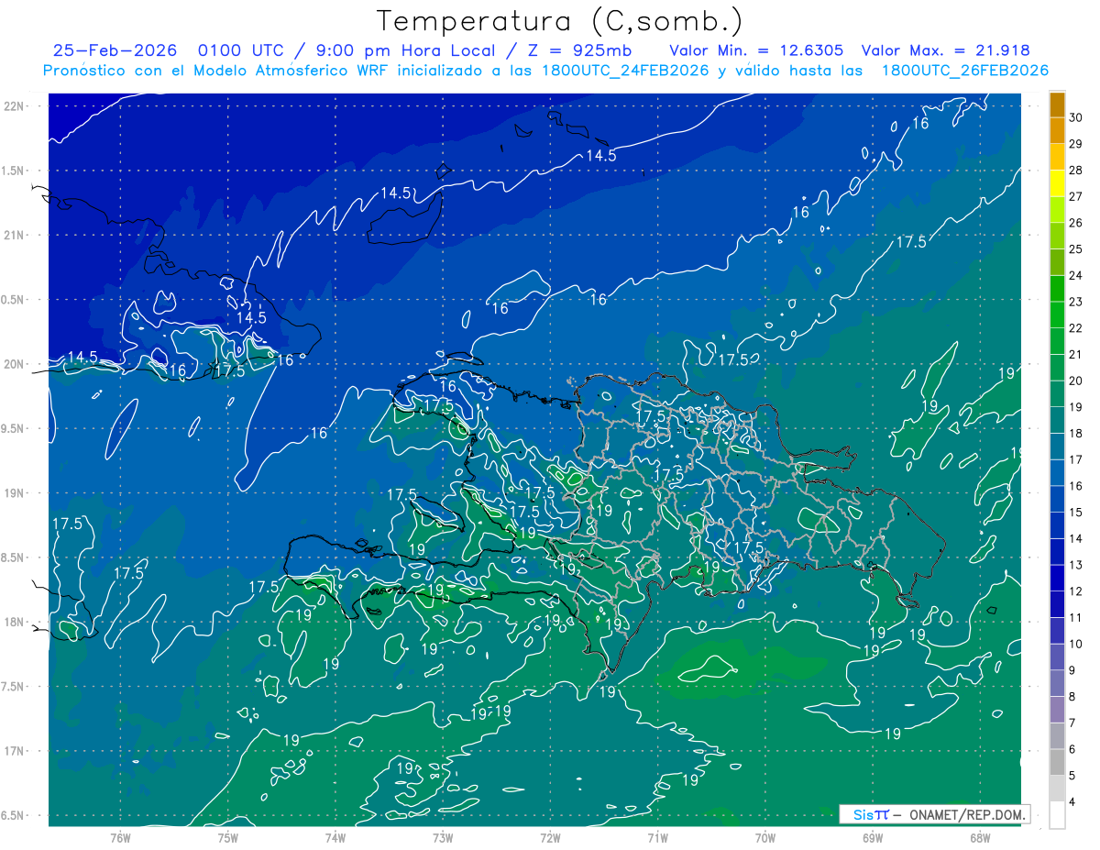This screenshot has width=1100, height=850.
Task: Click the legend scale value '22'
Action: point(1075,328)
